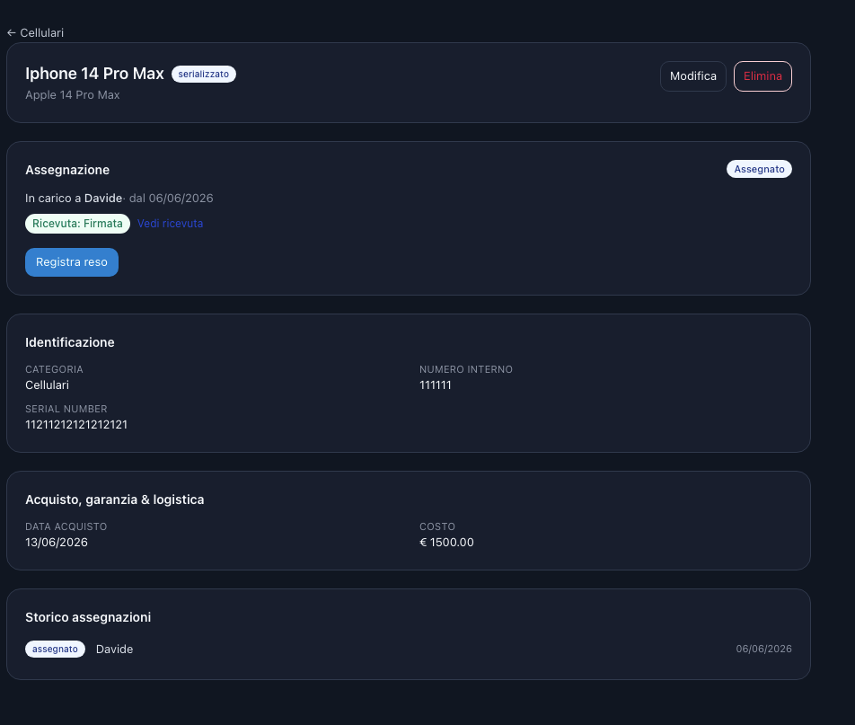
Task: Click the NUMERO INTERNO label
Action: tap(465, 370)
